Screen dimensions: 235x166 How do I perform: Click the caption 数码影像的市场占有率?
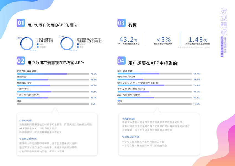tap(163, 44)
